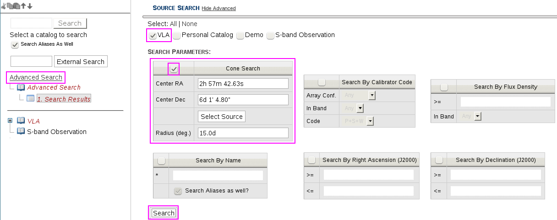Viewport: 557px width, 220px height.
Task: Click the paste icon in the top toolbar
Action: coord(16,6)
